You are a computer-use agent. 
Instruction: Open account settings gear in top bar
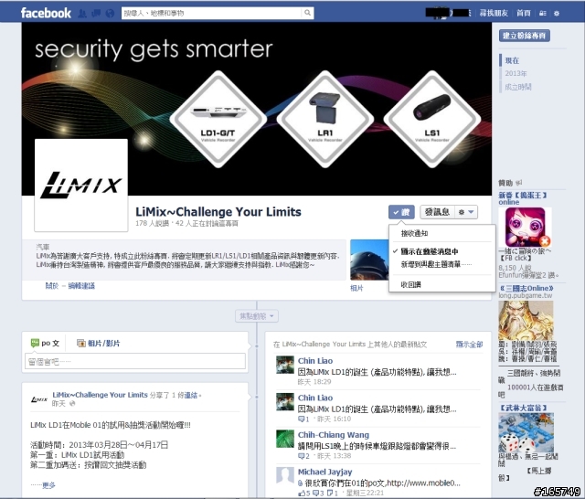(x=557, y=14)
